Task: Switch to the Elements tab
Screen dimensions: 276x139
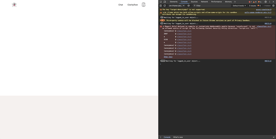Action: [x=174, y=2]
